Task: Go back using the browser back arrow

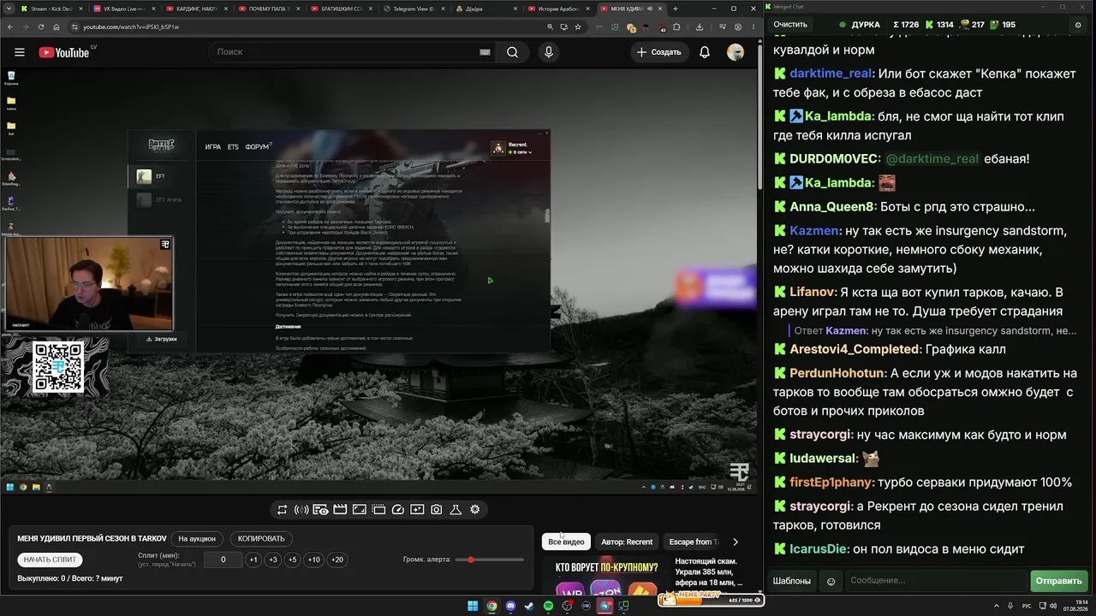Action: (9, 27)
